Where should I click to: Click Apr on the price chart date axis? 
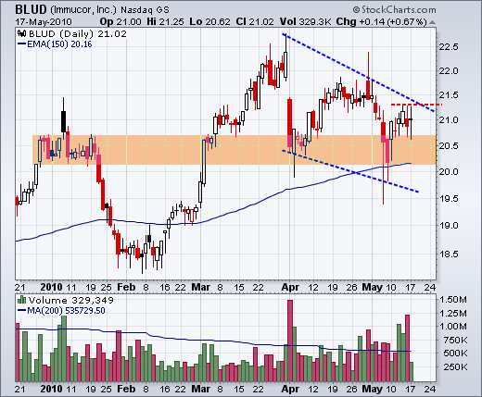[290, 287]
